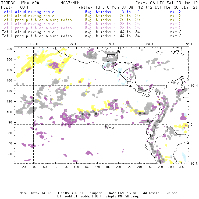Click the 'Noah LSM' label
Image resolution: width=199 pixels, height=199 pixels.
pos(116,193)
